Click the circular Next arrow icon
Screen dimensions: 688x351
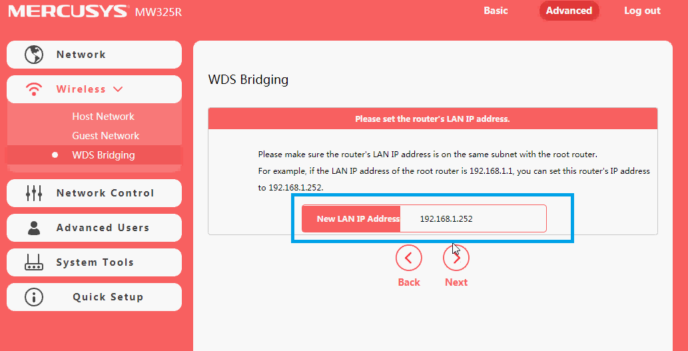coord(456,257)
